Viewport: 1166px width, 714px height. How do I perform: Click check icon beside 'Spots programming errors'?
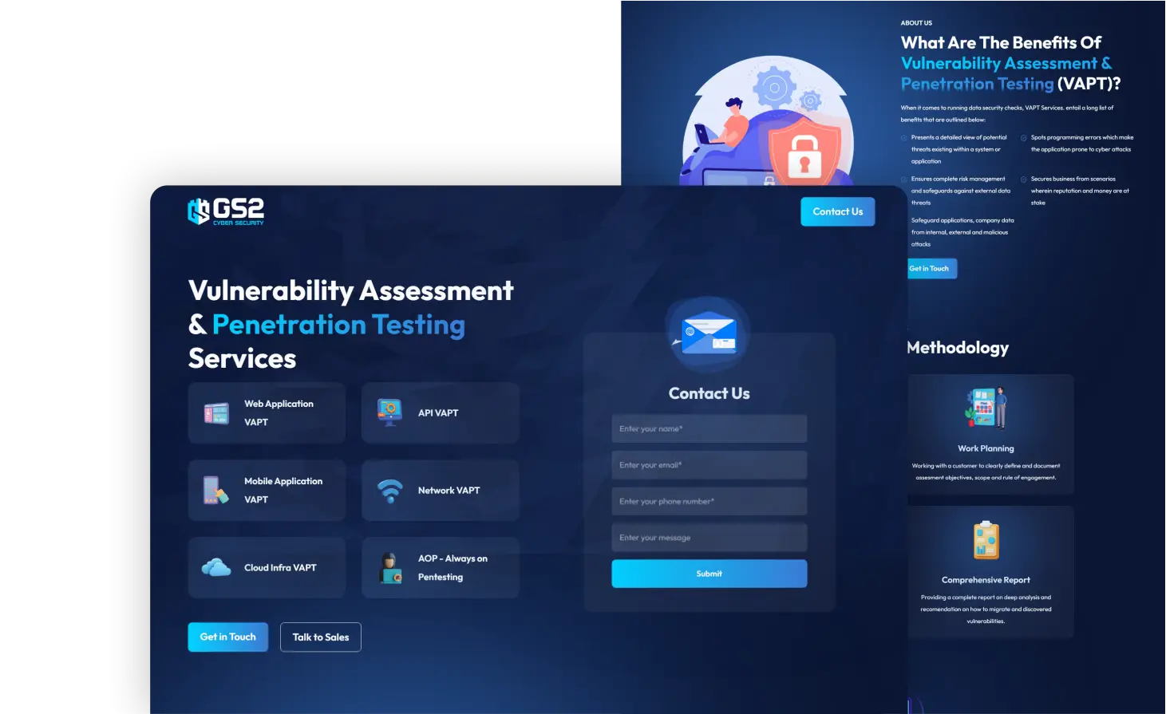pyautogui.click(x=1024, y=138)
